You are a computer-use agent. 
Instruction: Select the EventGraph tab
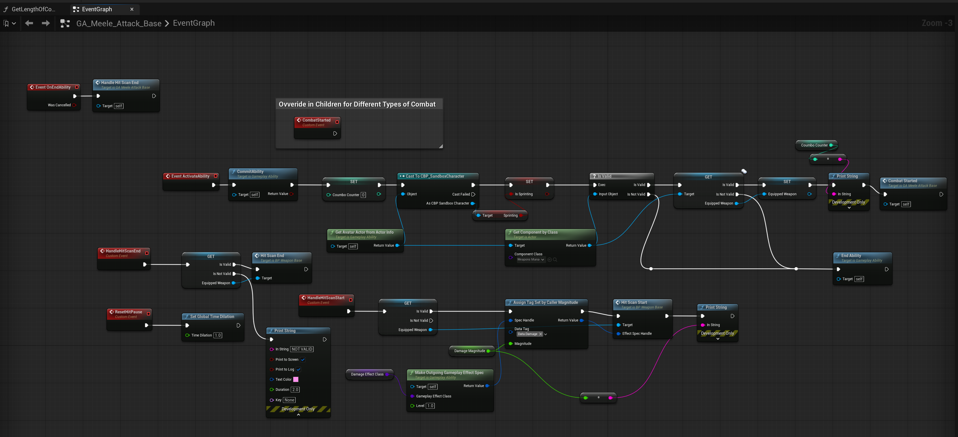[97, 9]
